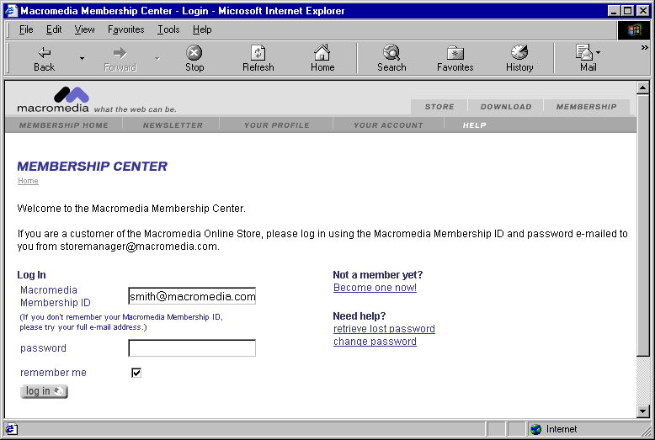Go to the browser Home page
This screenshot has height=440, width=655.
pos(322,59)
